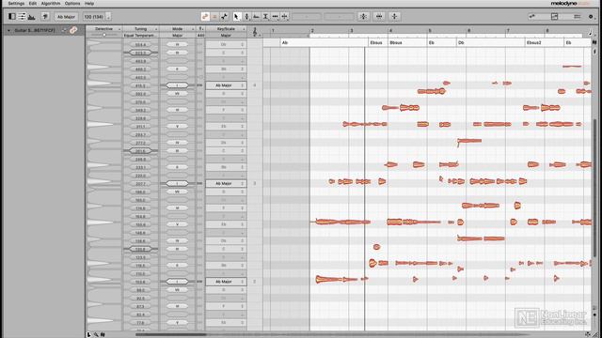Toggle the track pane icon

pyautogui.click(x=12, y=17)
